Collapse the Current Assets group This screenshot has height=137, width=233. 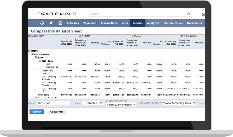(33, 54)
